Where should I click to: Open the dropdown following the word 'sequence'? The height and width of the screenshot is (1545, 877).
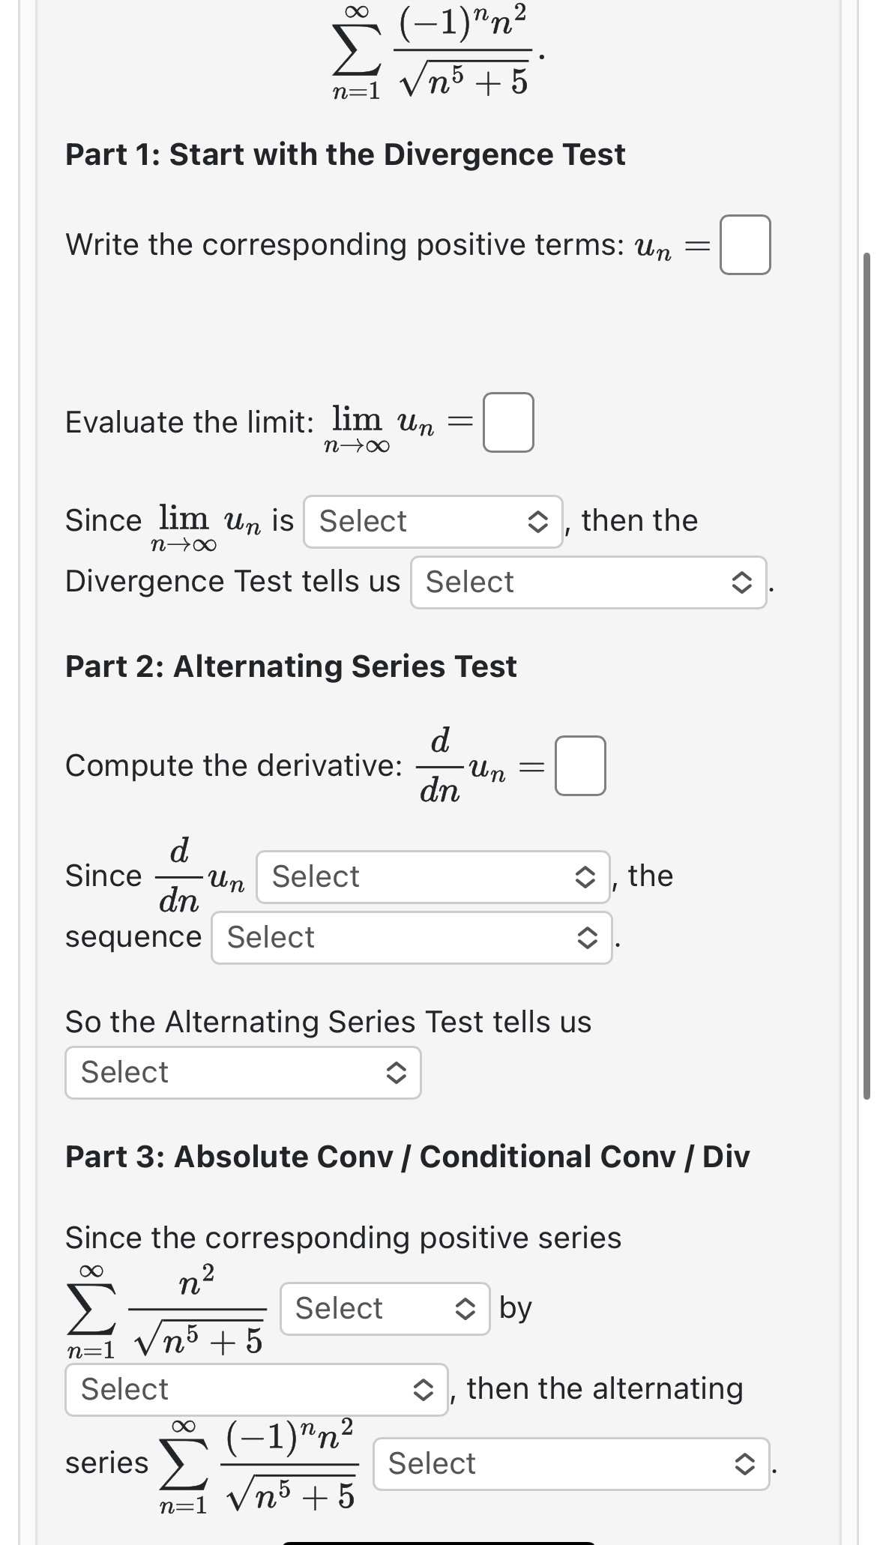411,938
